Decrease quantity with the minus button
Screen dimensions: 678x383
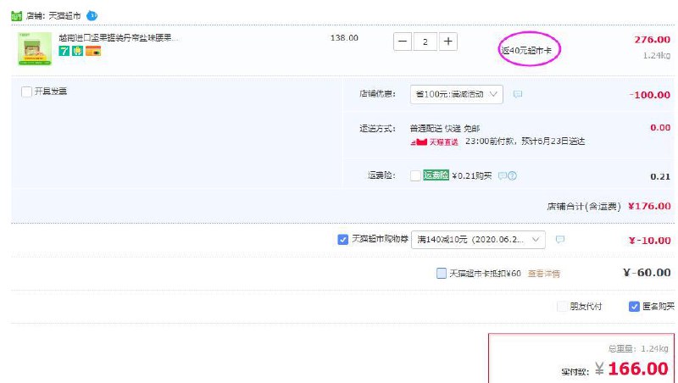click(x=402, y=42)
